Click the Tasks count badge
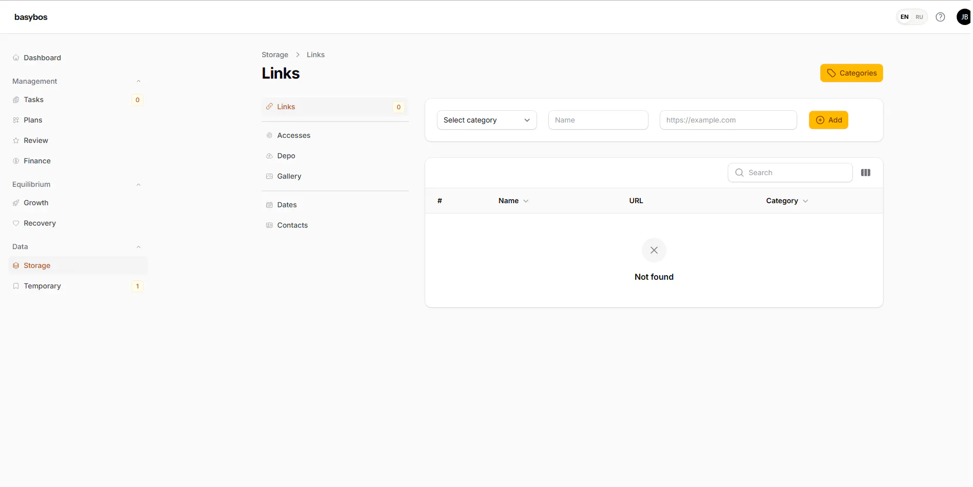 (137, 100)
